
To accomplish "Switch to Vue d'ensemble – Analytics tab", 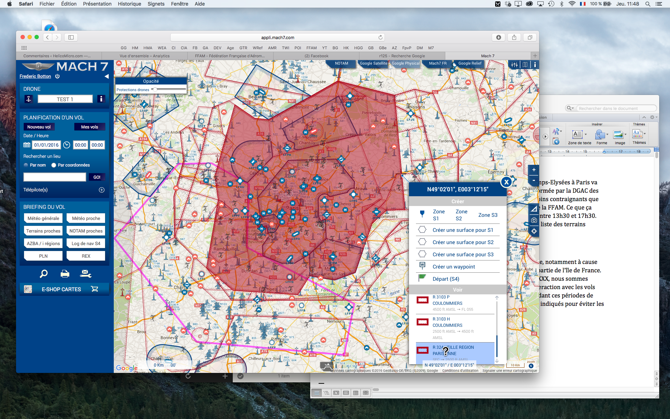I will point(144,56).
